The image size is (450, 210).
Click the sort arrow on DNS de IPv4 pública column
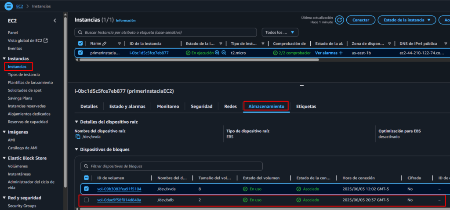coord(446,43)
